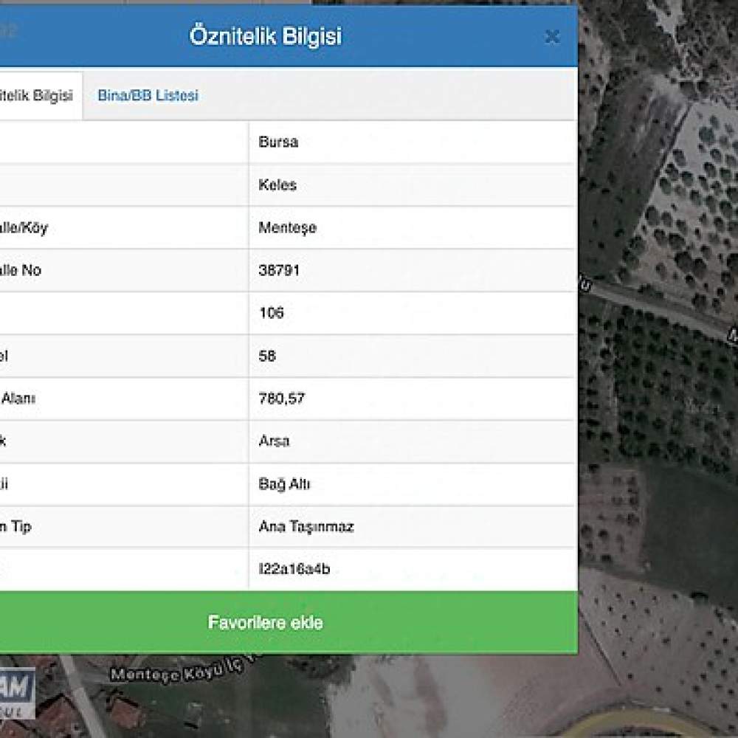Click the Favorilere ekle button

288,622
